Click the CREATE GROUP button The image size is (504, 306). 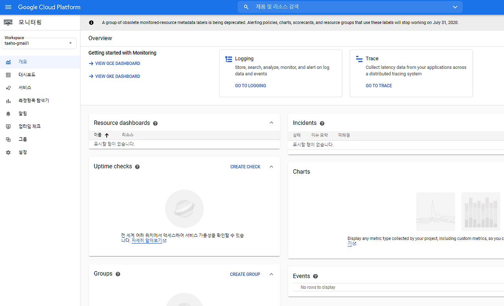pyautogui.click(x=245, y=274)
